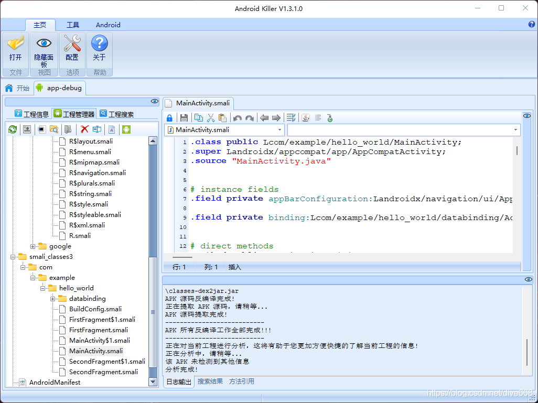
Task: Expand the google folder in tree
Action: click(33, 246)
